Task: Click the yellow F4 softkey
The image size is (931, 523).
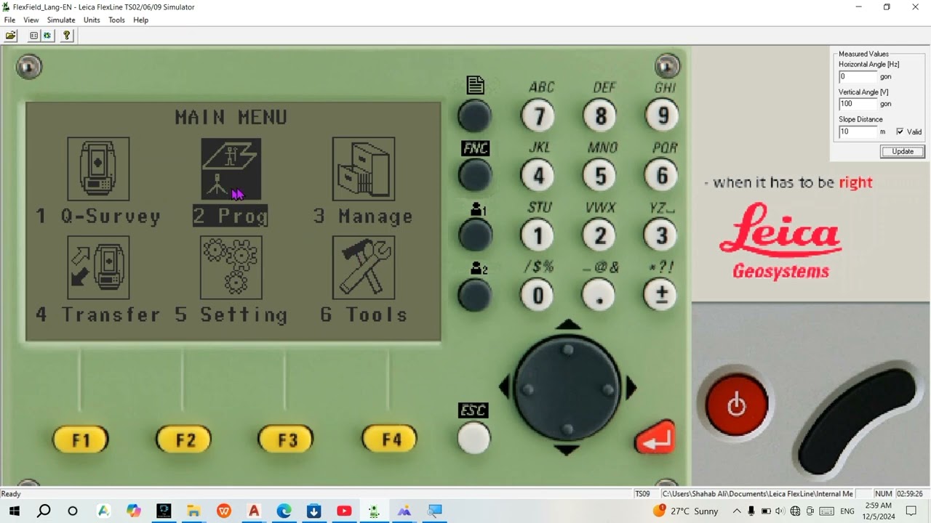Action: point(391,439)
